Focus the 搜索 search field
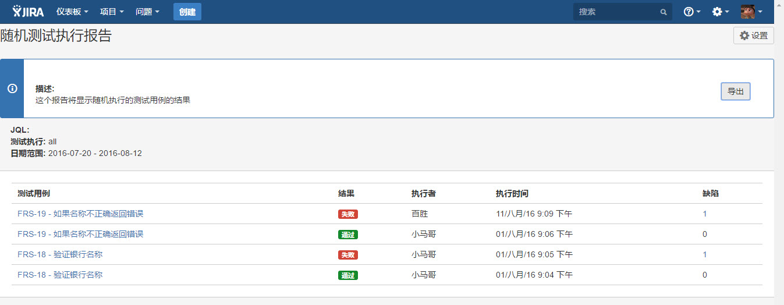Image resolution: width=784 pixels, height=305 pixels. (622, 12)
